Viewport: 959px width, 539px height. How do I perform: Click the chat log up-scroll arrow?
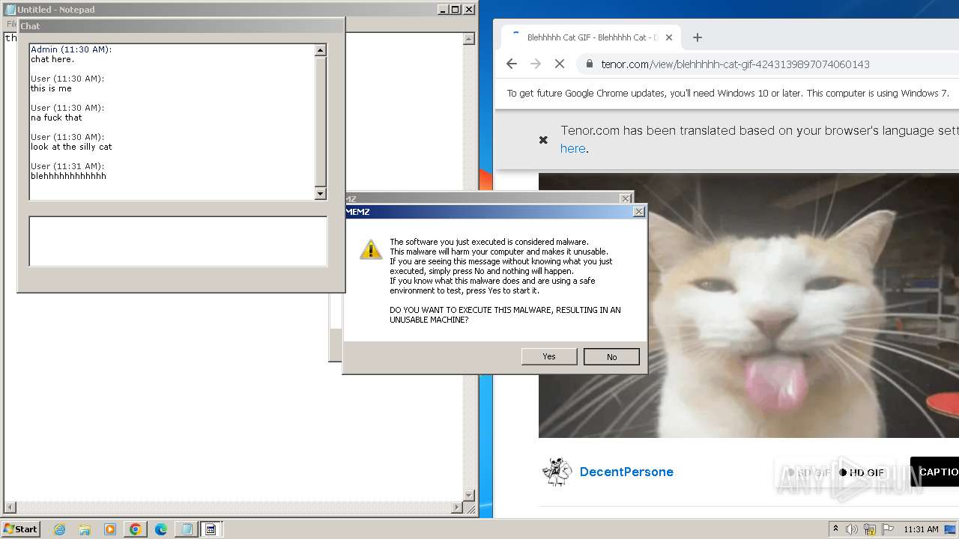[x=321, y=50]
